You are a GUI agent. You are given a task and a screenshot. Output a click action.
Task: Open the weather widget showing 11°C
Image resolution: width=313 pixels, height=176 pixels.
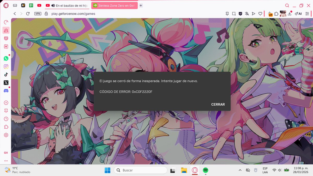point(17,170)
